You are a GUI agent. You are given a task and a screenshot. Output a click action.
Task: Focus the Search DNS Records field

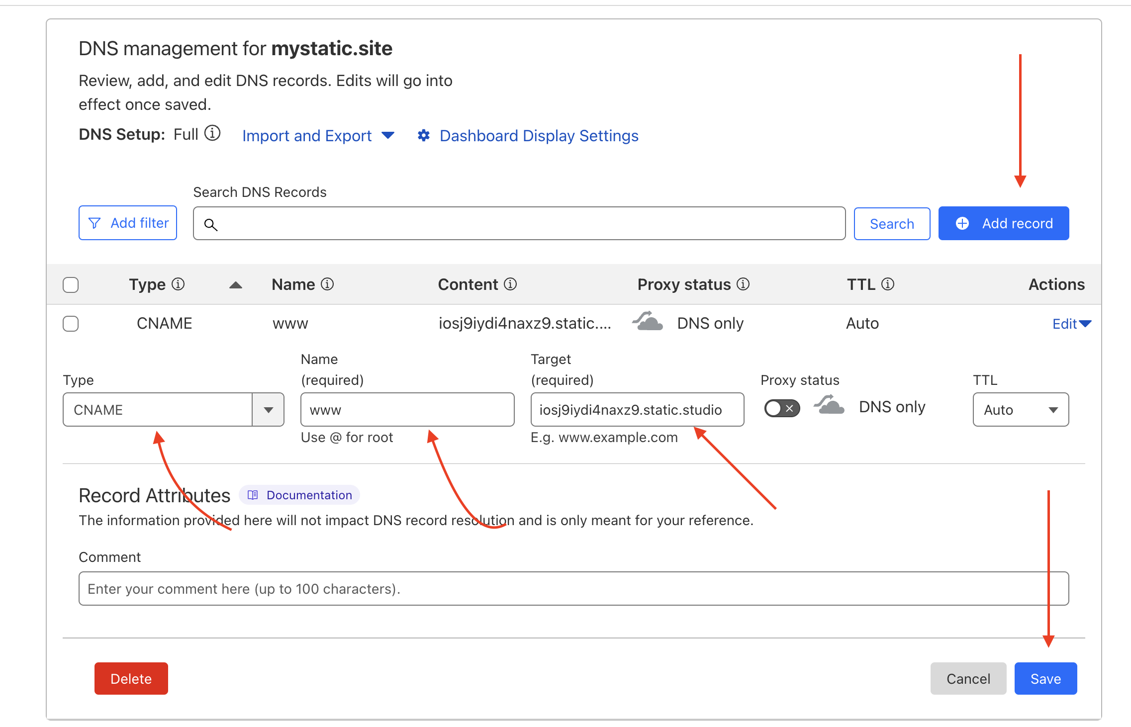tap(519, 224)
